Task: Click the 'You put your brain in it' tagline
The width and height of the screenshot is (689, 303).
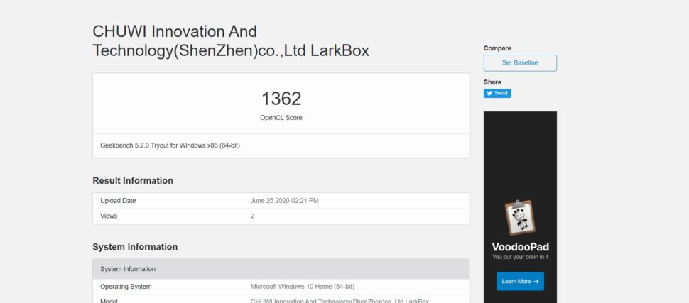Action: click(520, 257)
